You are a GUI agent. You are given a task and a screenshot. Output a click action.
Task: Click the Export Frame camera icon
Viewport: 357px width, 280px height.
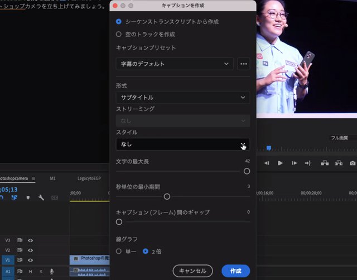353,163
